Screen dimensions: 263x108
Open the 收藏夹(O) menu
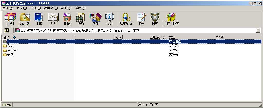pos(51,8)
